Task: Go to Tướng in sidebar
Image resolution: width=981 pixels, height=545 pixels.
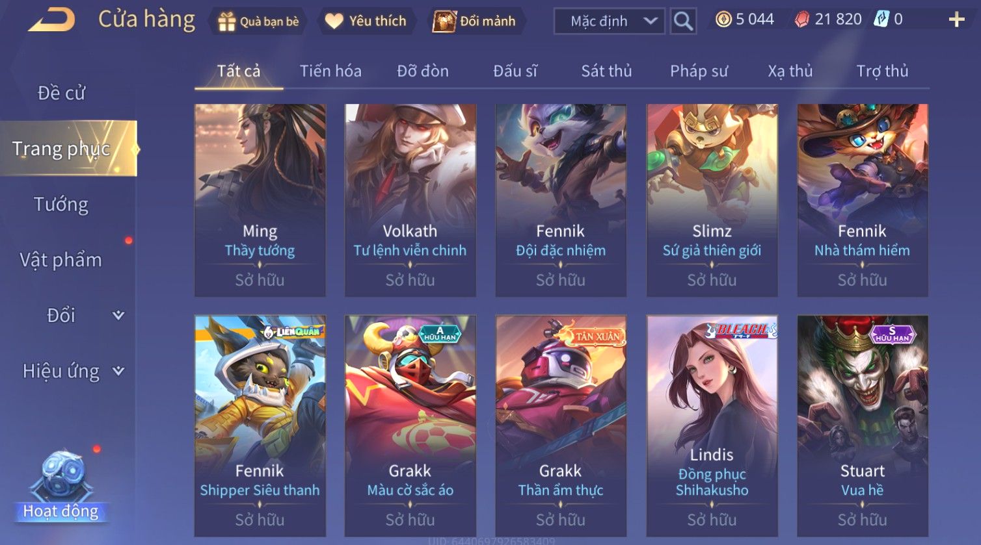Action: [61, 205]
